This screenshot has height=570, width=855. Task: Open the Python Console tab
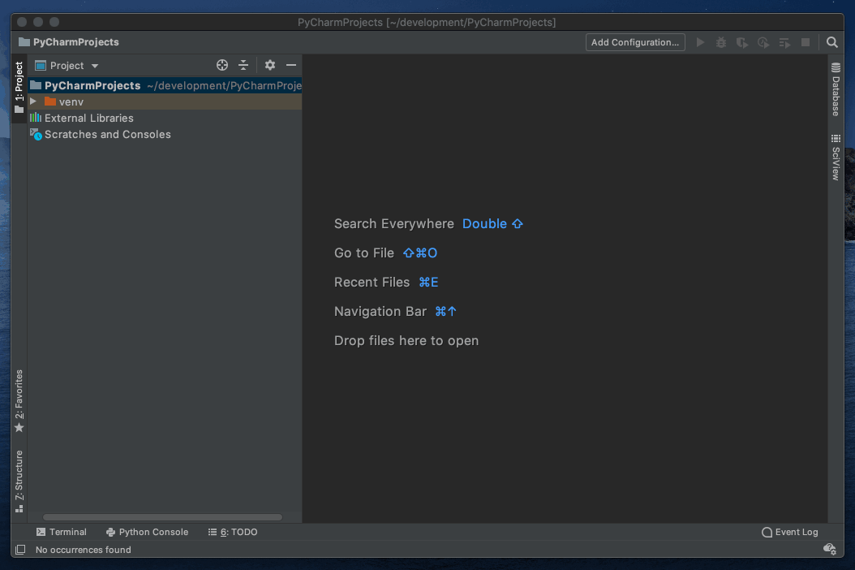(147, 532)
